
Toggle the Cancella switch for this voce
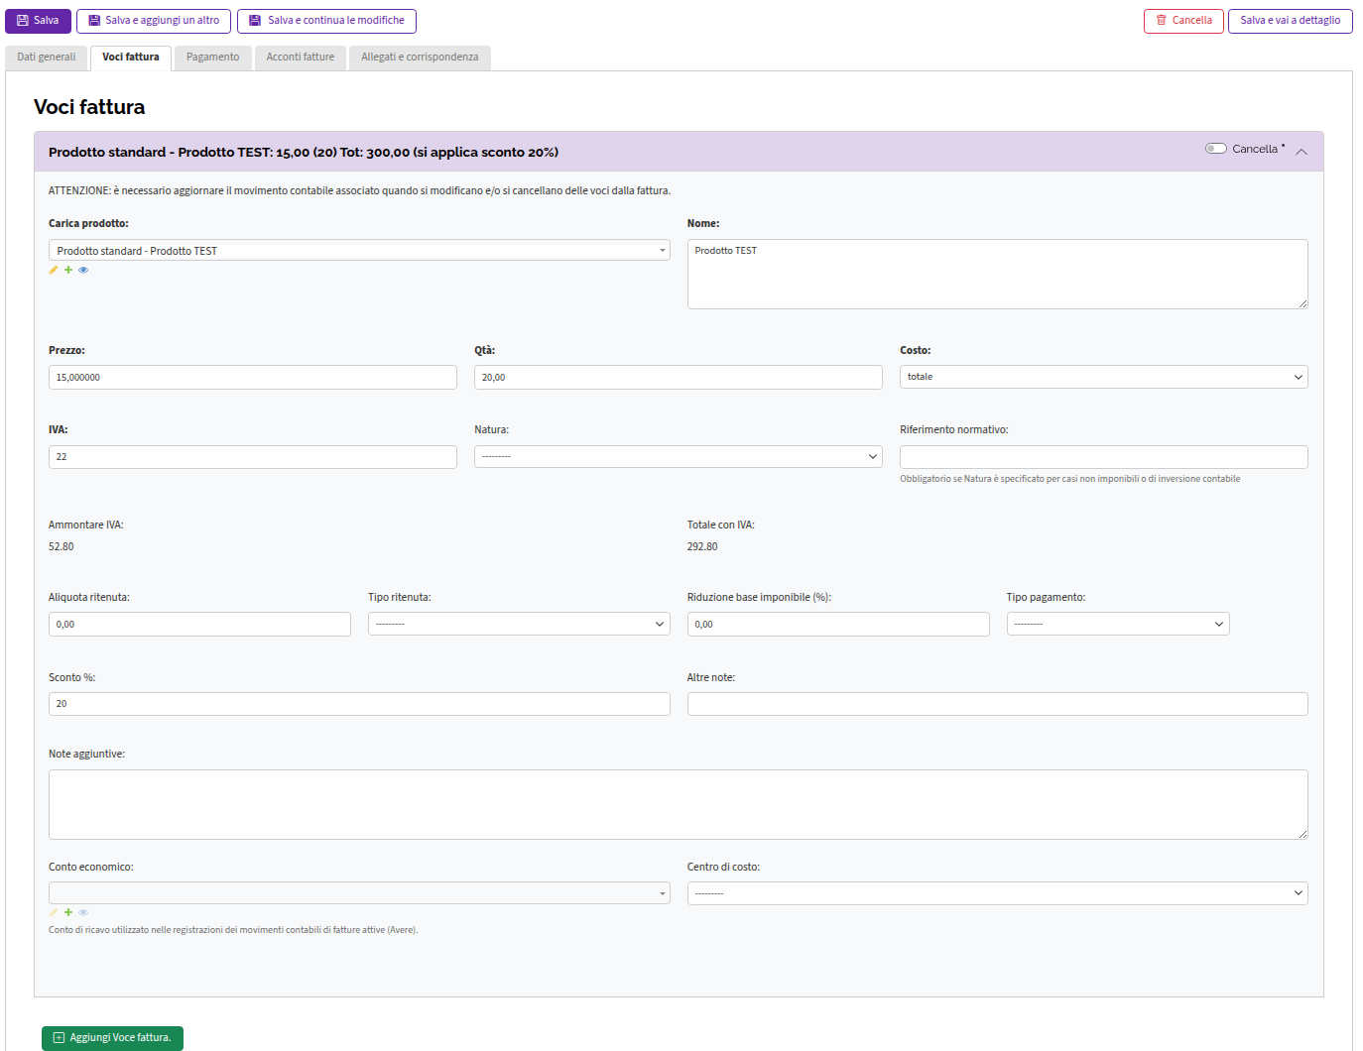pyautogui.click(x=1216, y=149)
